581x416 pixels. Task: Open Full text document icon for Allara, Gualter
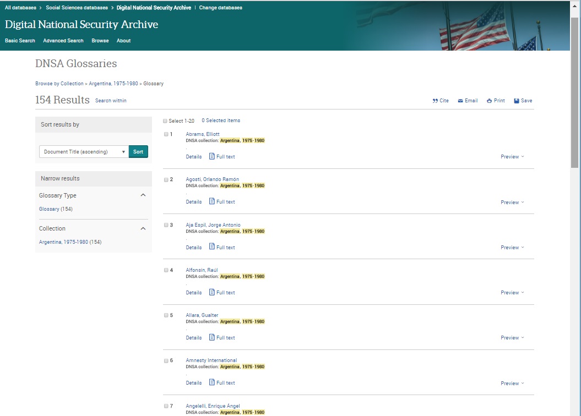click(x=211, y=337)
